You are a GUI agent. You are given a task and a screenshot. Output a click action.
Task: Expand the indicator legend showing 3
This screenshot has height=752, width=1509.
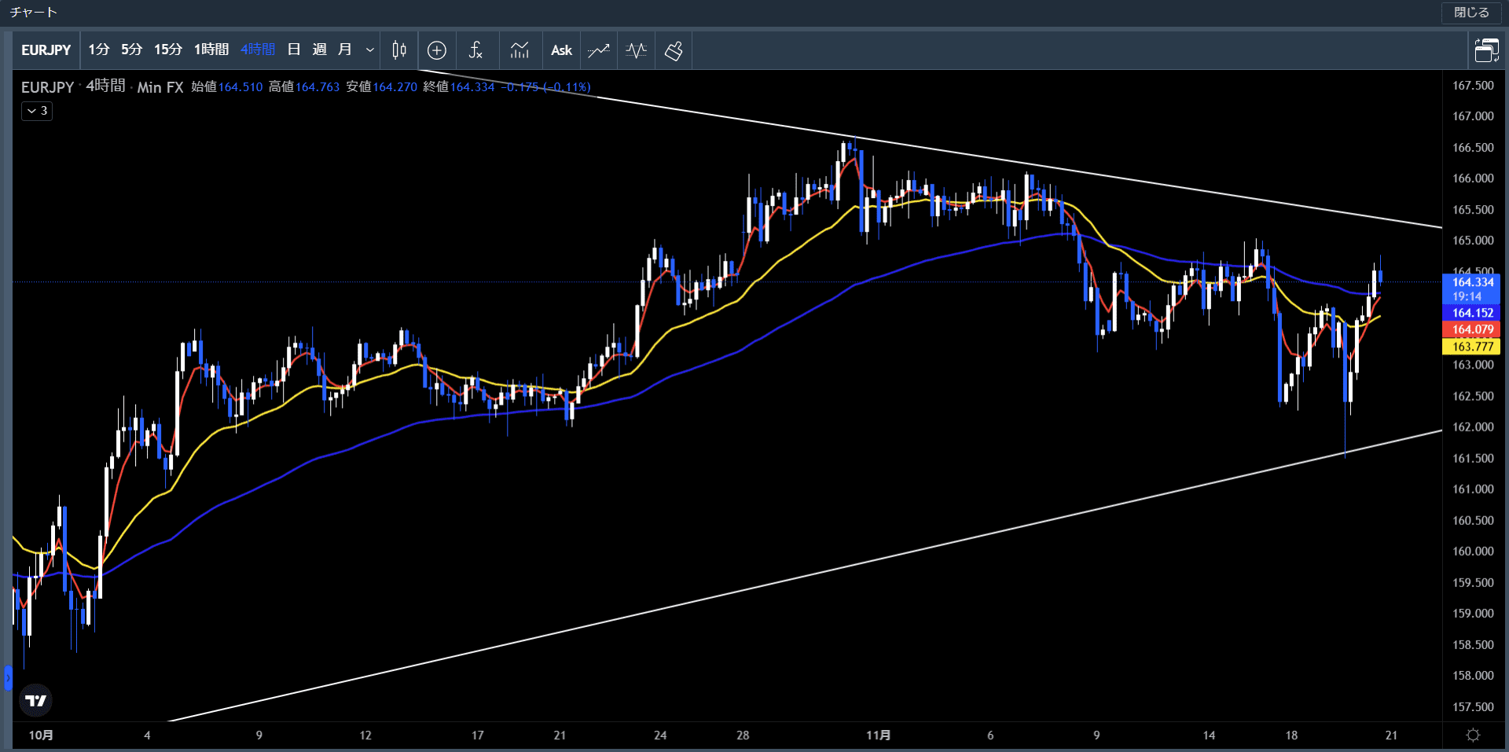[x=37, y=111]
